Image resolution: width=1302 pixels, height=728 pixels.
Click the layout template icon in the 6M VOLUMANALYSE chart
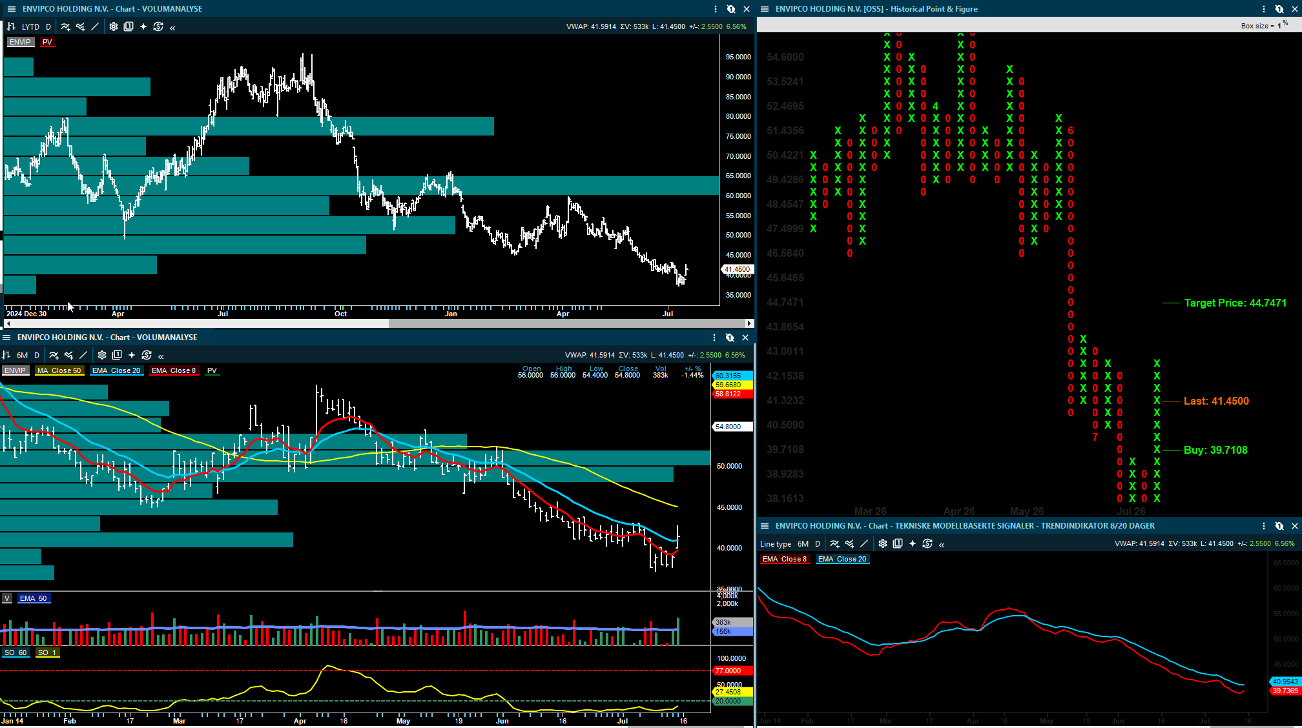tap(117, 355)
